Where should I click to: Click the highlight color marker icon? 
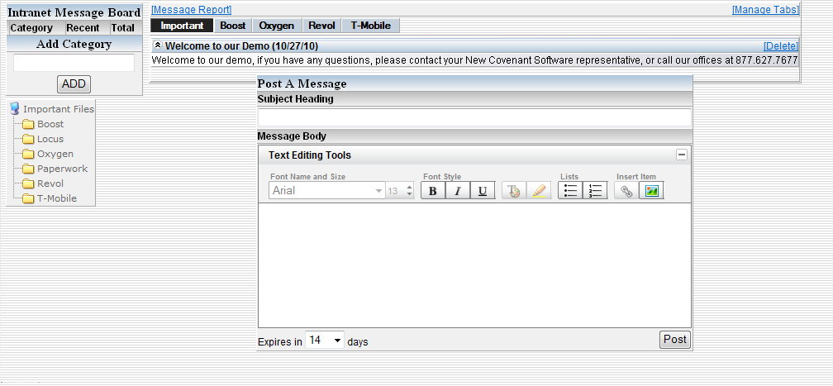[539, 191]
